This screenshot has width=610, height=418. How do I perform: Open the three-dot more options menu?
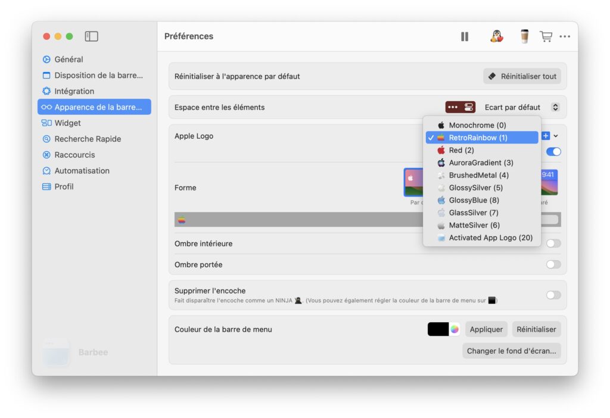(565, 36)
